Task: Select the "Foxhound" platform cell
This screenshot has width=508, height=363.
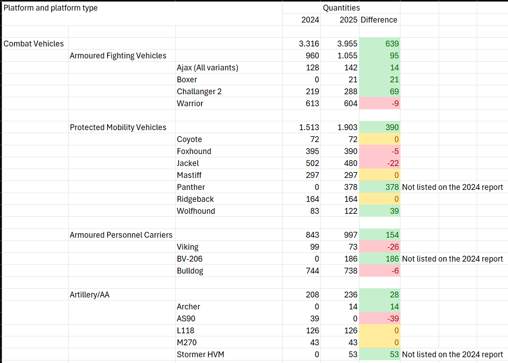Action: click(229, 151)
